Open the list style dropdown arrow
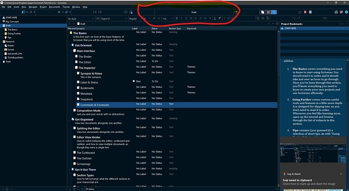The height and width of the screenshot is (191, 349). pos(228,19)
